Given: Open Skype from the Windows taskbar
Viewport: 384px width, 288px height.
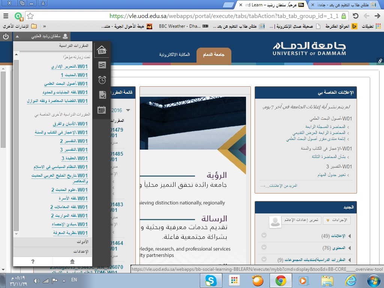Looking at the screenshot, I should click(x=211, y=280).
